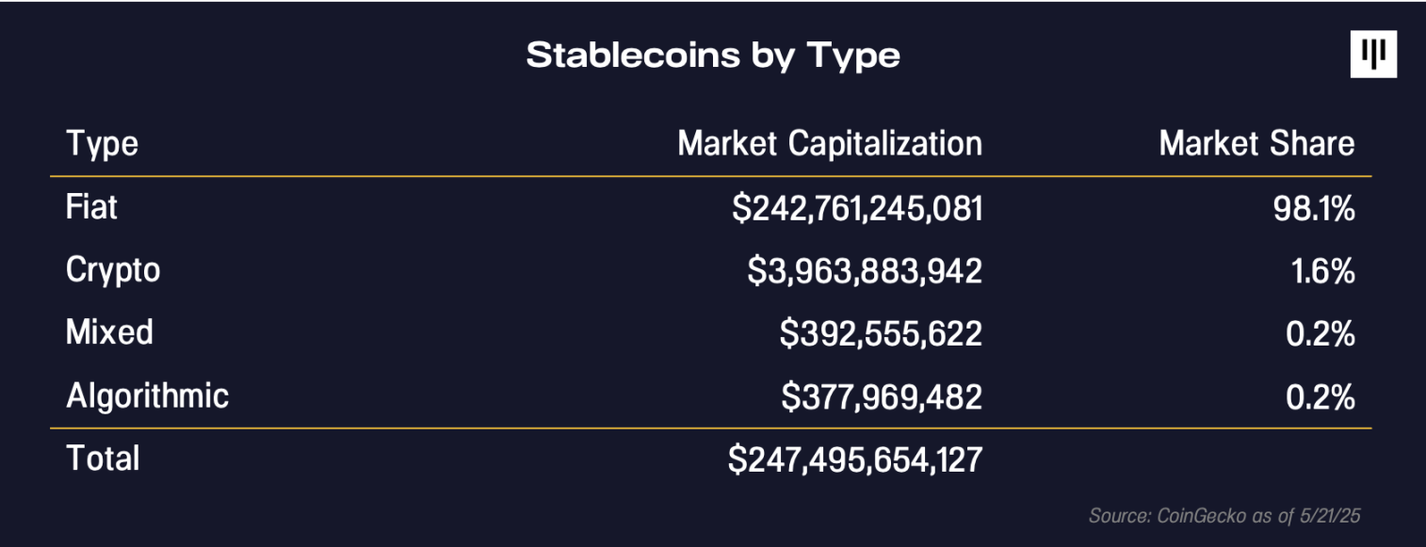1426x547 pixels.
Task: Click the Mixed 0.2% market share value
Action: (x=1321, y=334)
